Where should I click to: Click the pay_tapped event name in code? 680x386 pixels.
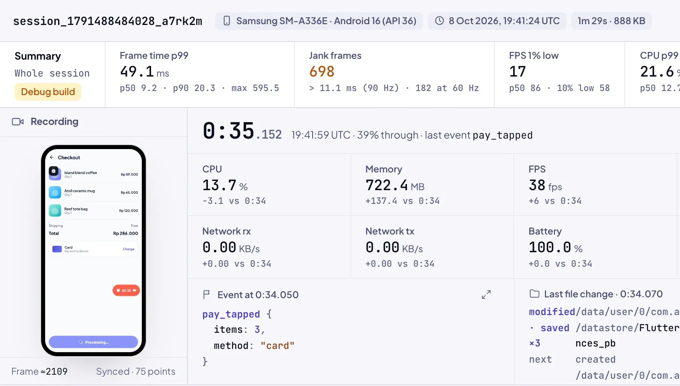point(231,314)
